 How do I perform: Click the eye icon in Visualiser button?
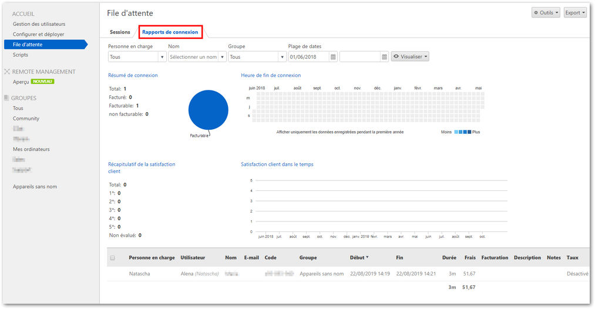(x=396, y=56)
